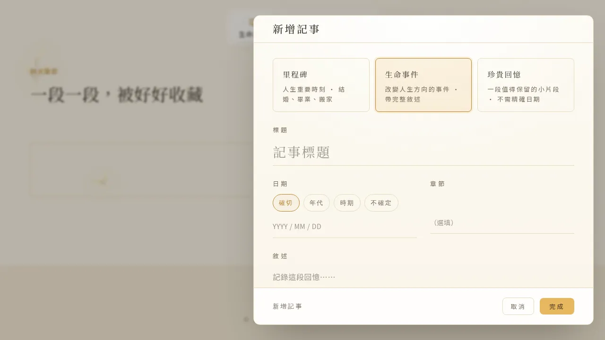605x340 pixels.
Task: Choose the 年代 date precision option
Action: (317, 203)
